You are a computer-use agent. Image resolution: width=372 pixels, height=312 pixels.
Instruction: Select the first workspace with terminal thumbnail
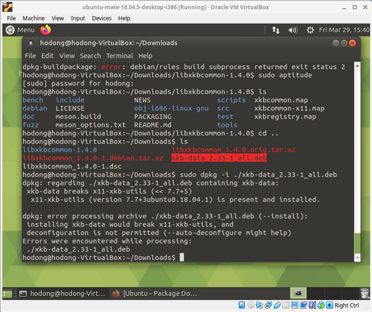pyautogui.click(x=298, y=293)
